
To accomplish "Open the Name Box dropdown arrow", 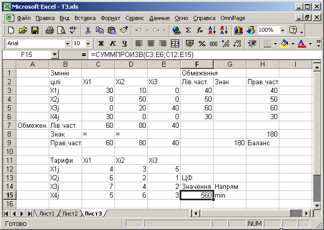I will 54,55.
